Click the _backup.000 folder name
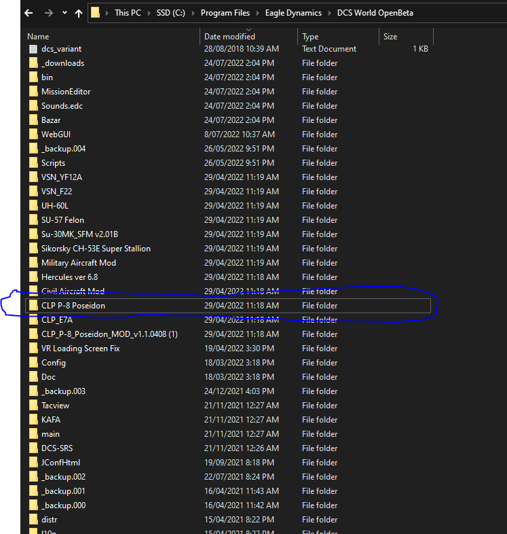Screen dimensions: 507x534 (63, 505)
